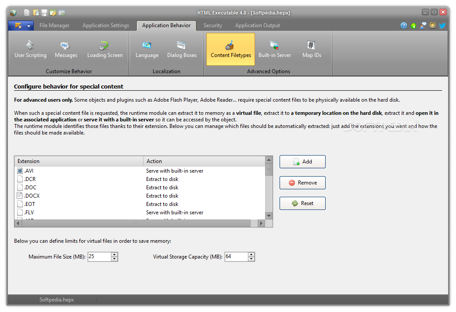
Task: Click the save project icon in title bar
Action: (x=44, y=12)
